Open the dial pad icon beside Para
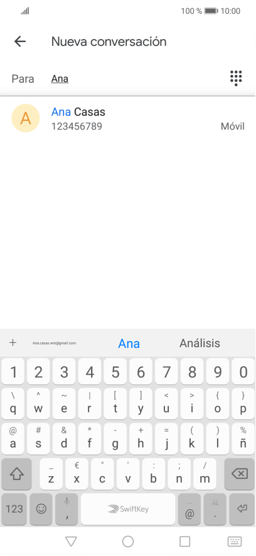 pos(236,78)
